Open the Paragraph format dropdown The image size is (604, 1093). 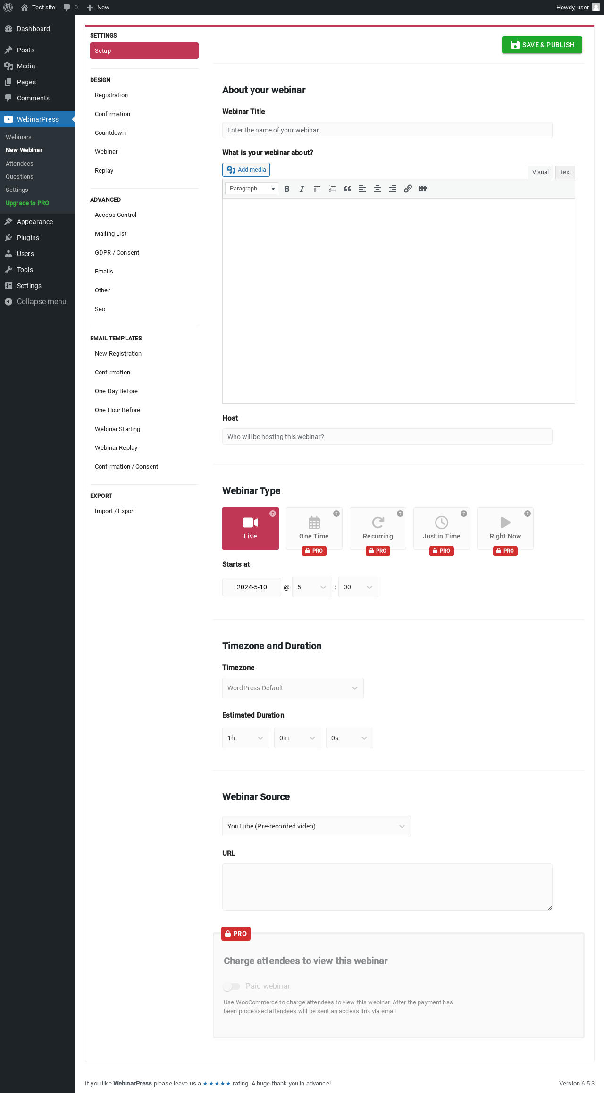click(x=252, y=189)
